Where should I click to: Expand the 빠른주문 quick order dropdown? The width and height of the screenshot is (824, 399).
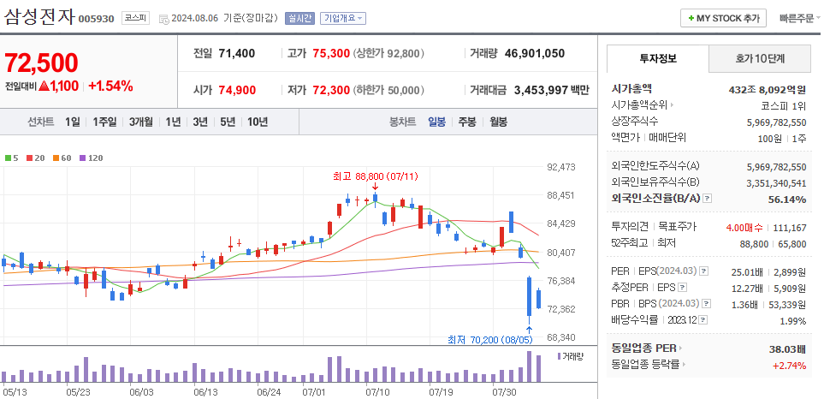tap(799, 18)
